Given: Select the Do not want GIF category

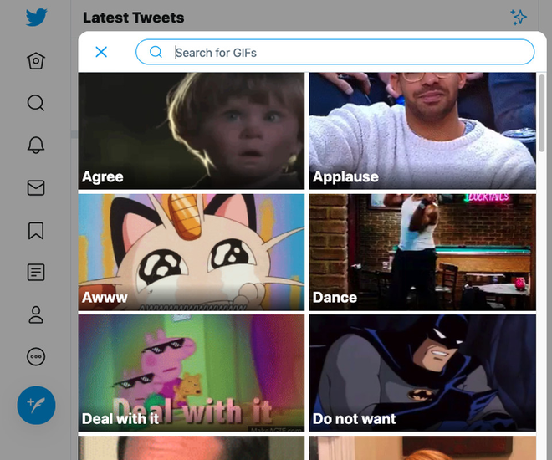Looking at the screenshot, I should click(x=422, y=372).
